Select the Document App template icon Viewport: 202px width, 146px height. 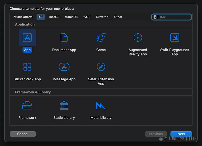pos(64,38)
